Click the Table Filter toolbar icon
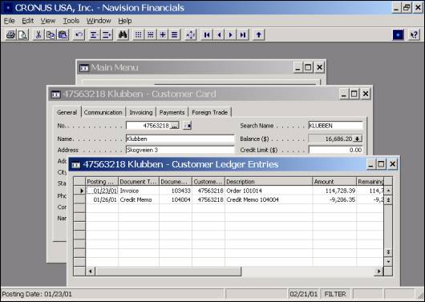Image resolution: width=425 pixels, height=302 pixels. pyautogui.click(x=151, y=34)
